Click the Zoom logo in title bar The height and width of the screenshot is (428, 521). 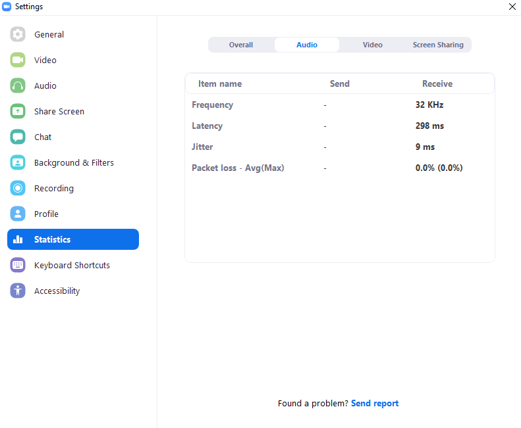7,7
